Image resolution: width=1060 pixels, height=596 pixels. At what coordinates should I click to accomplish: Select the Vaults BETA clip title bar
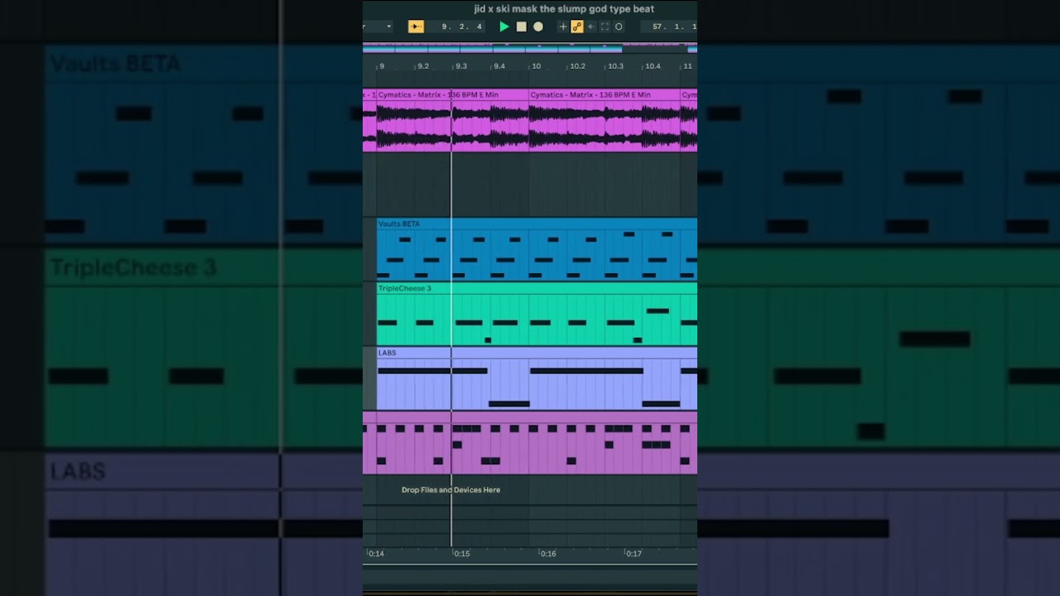pos(537,223)
